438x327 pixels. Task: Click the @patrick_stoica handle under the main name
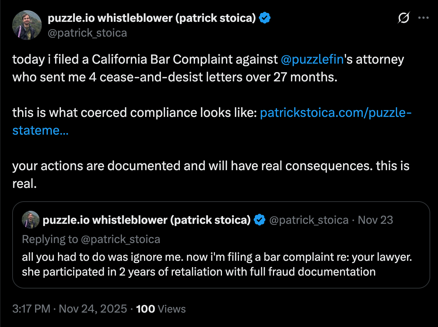pos(88,33)
